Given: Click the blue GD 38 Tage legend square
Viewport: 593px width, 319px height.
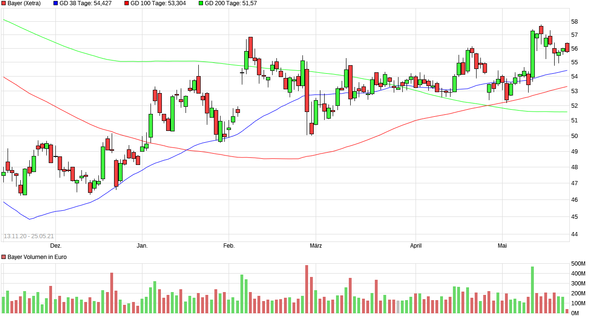Looking at the screenshot, I should click(55, 4).
